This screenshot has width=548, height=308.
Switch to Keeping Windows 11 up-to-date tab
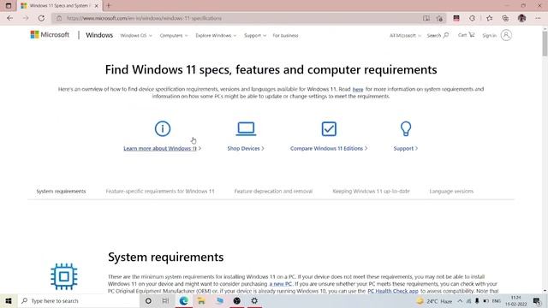371,192
